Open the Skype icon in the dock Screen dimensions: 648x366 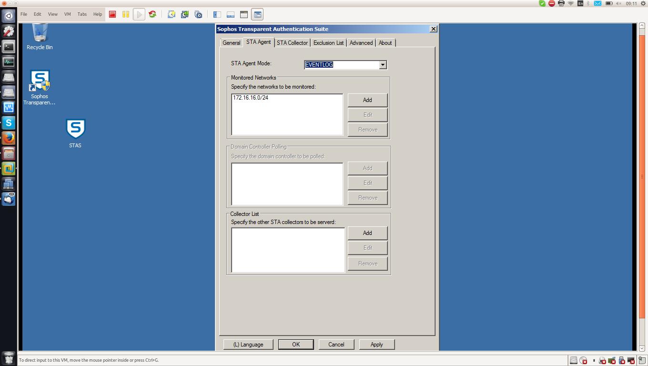9,122
